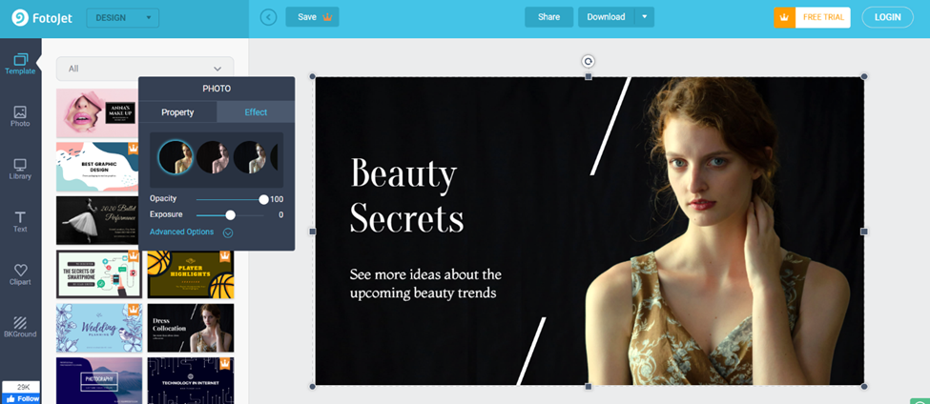
Task: Open the Template sidebar panel
Action: tap(20, 64)
